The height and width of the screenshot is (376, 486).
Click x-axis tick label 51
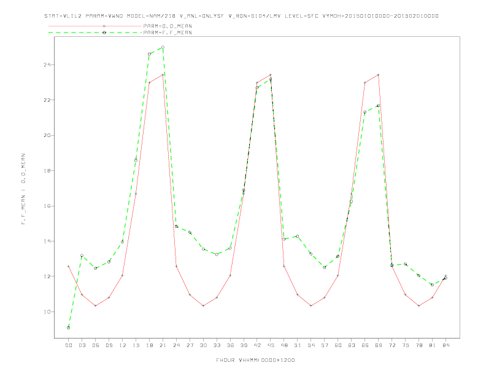click(298, 345)
